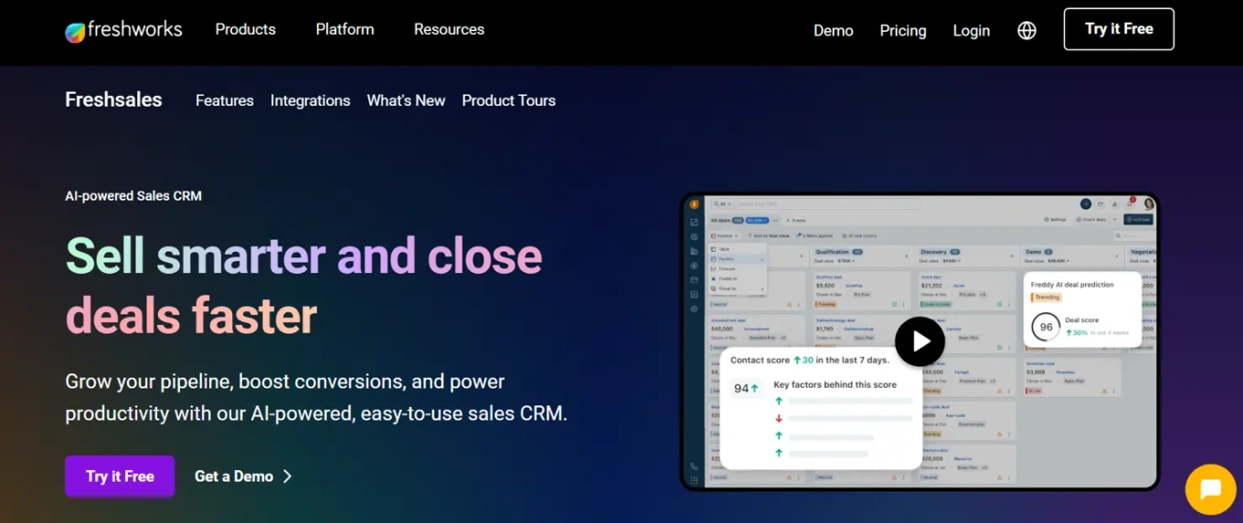
Task: Click the 'Grow your pipeline' description paragraph
Action: pos(316,397)
